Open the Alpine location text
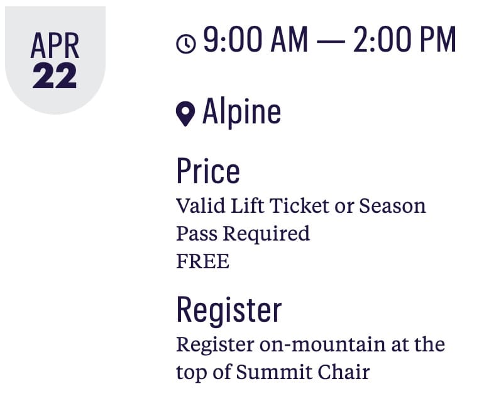Image resolution: width=489 pixels, height=398 pixels. (242, 111)
